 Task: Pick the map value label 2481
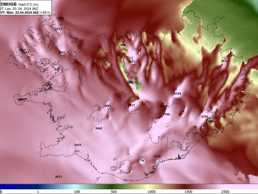click(108, 106)
